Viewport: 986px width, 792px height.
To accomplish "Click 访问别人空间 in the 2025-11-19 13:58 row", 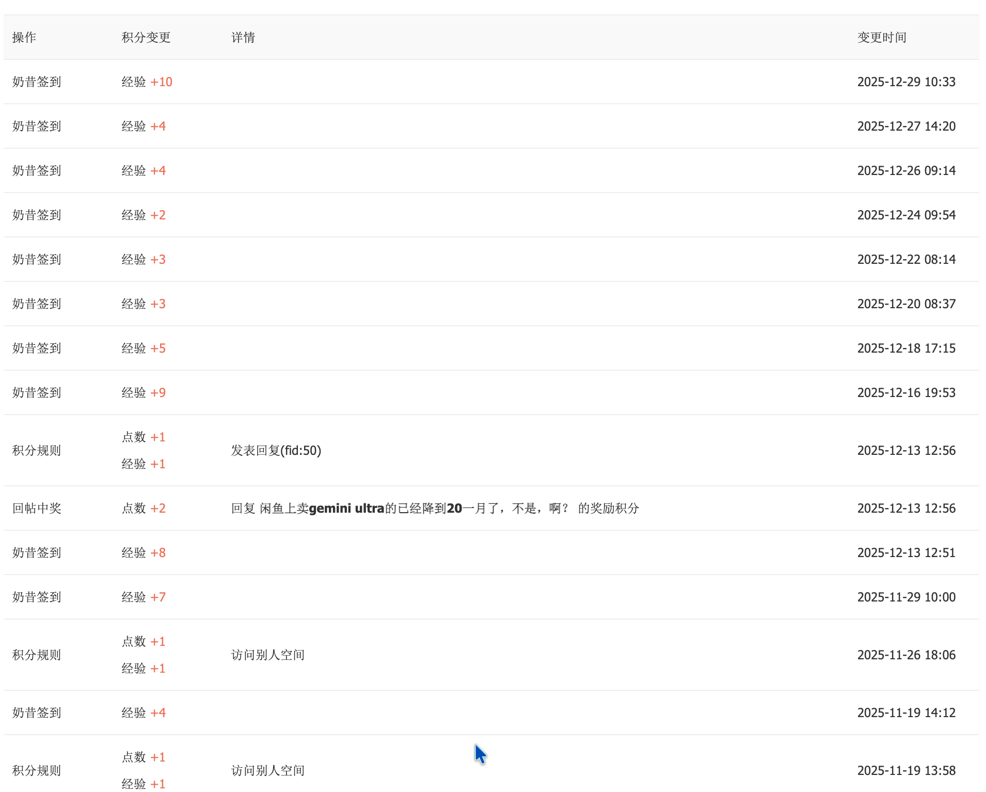I will click(267, 771).
